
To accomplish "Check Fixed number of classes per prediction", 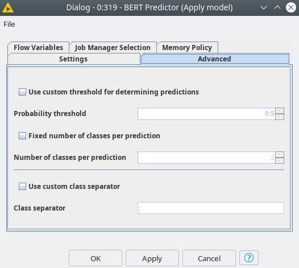I will 22,136.
